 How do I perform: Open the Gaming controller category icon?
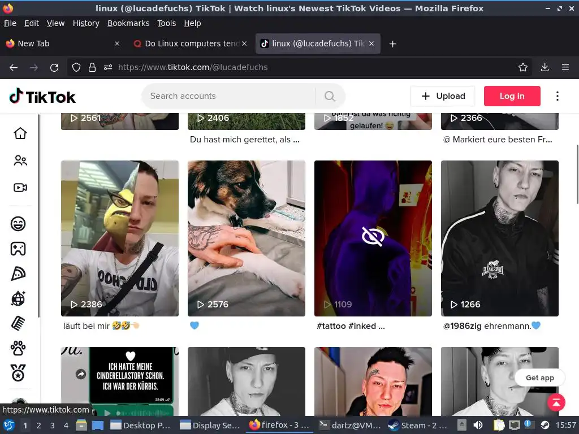(18, 249)
